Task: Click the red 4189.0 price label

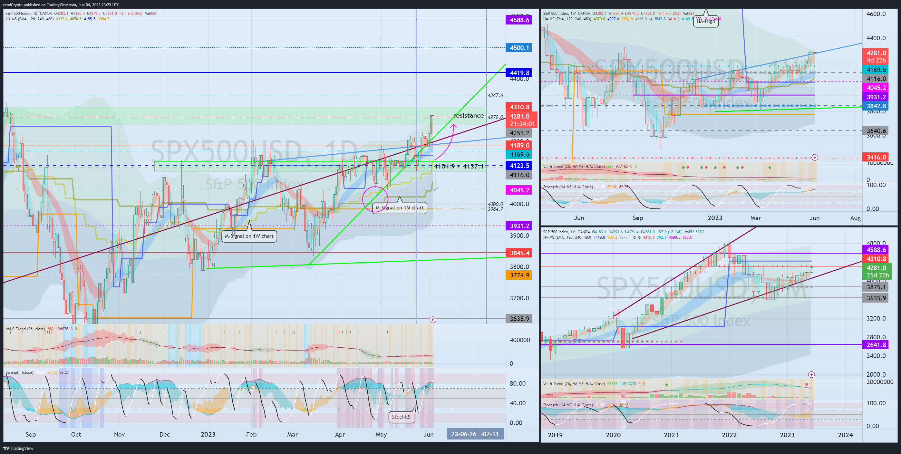Action: tap(519, 145)
